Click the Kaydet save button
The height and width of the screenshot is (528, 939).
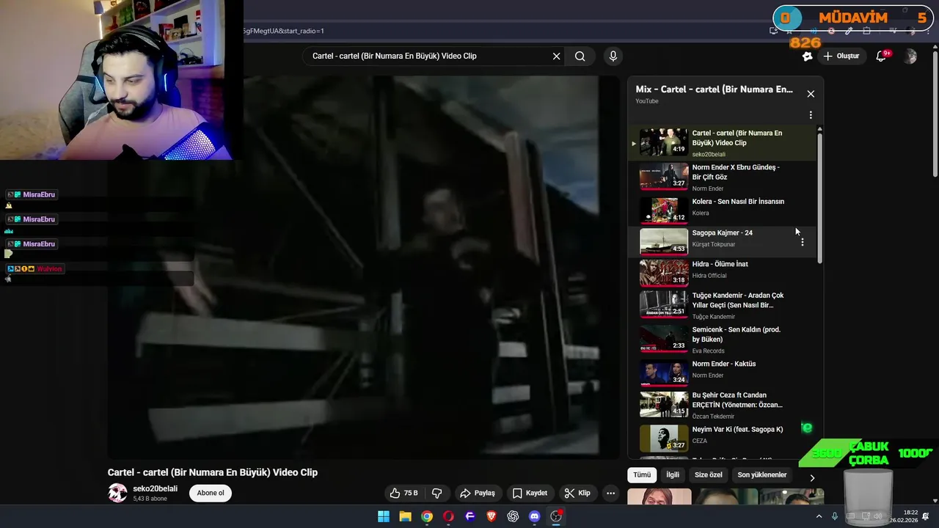pyautogui.click(x=530, y=493)
